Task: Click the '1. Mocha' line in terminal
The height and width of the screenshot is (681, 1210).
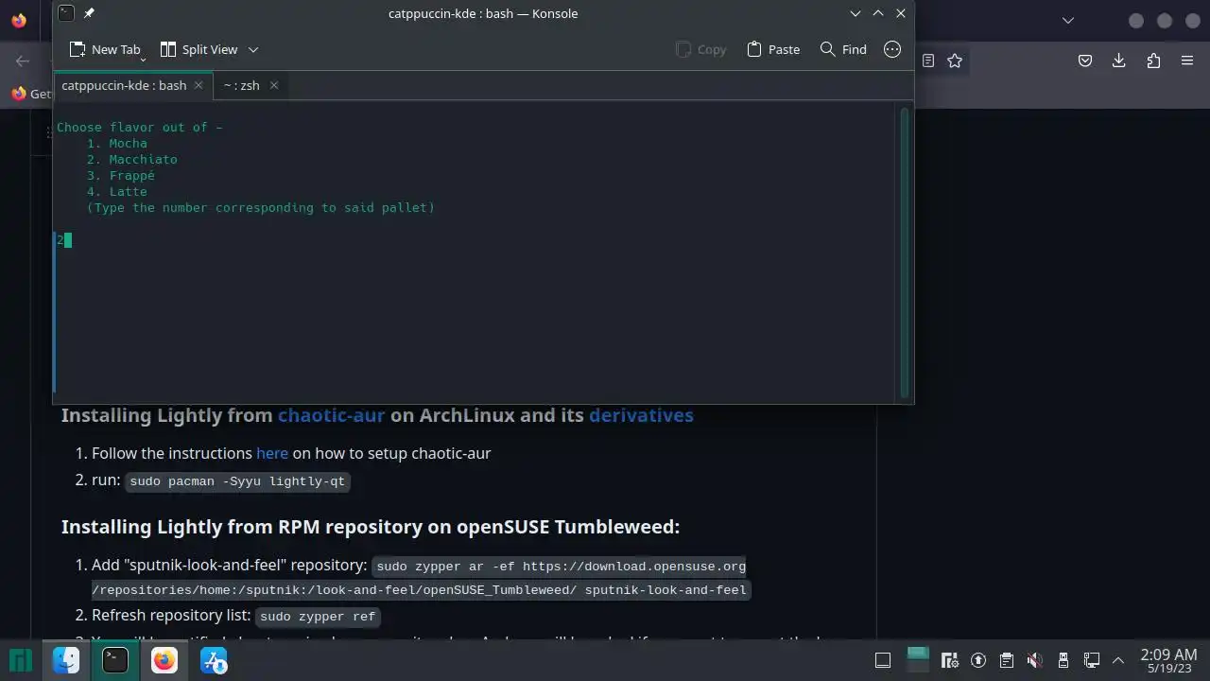Action: pos(117,143)
